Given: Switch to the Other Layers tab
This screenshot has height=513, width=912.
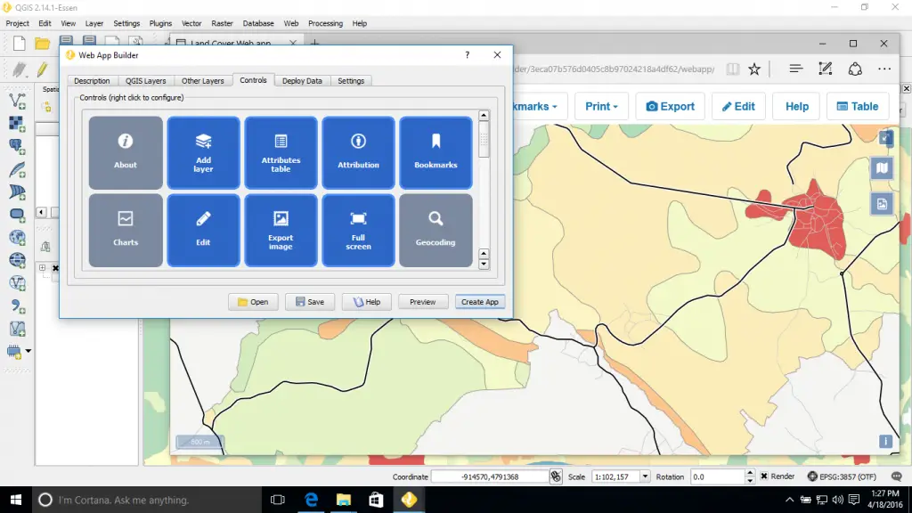Looking at the screenshot, I should pyautogui.click(x=202, y=81).
